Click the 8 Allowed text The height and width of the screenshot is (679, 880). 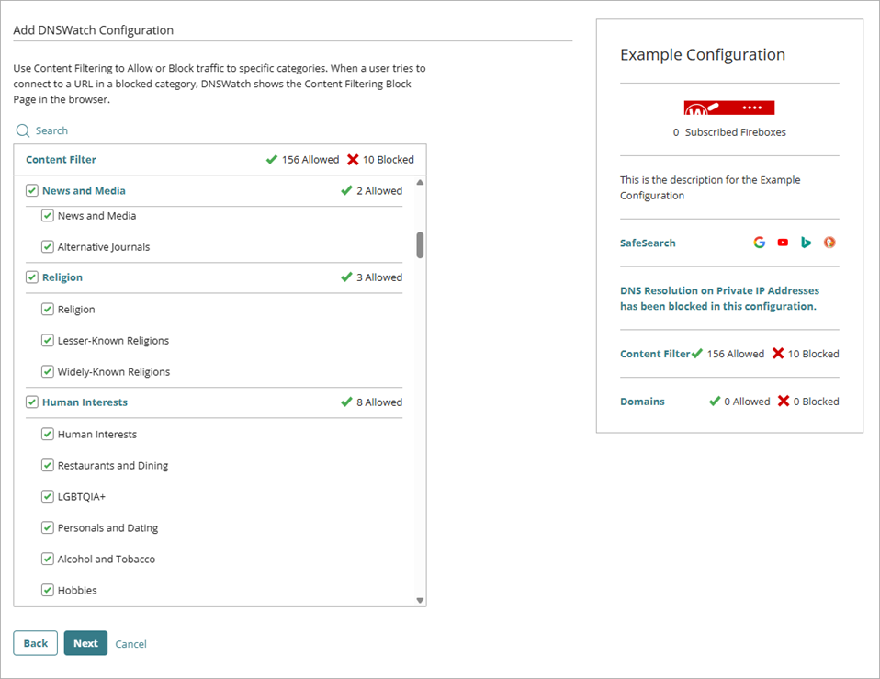tap(379, 402)
